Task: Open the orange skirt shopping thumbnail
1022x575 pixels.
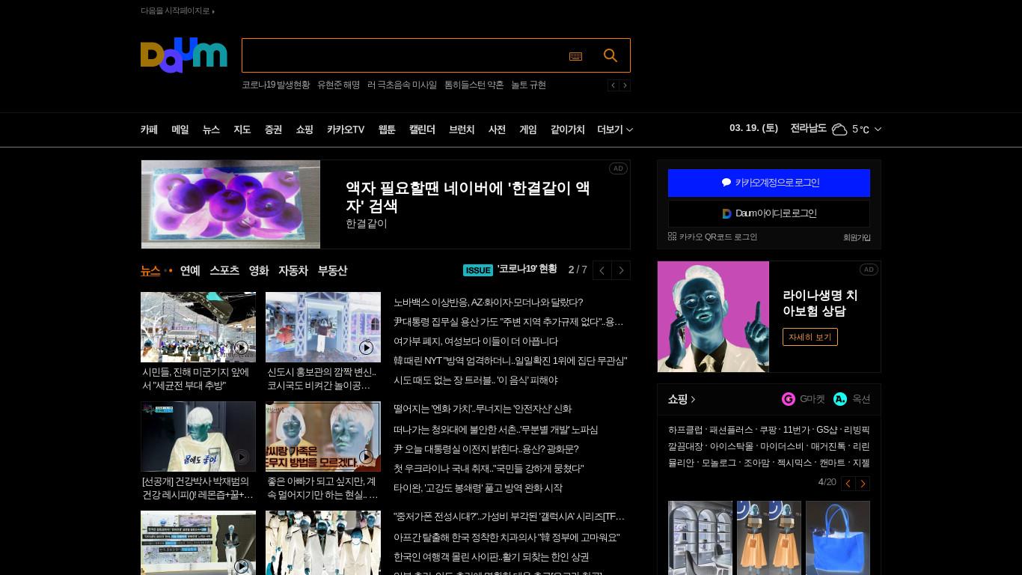Action: 769,538
